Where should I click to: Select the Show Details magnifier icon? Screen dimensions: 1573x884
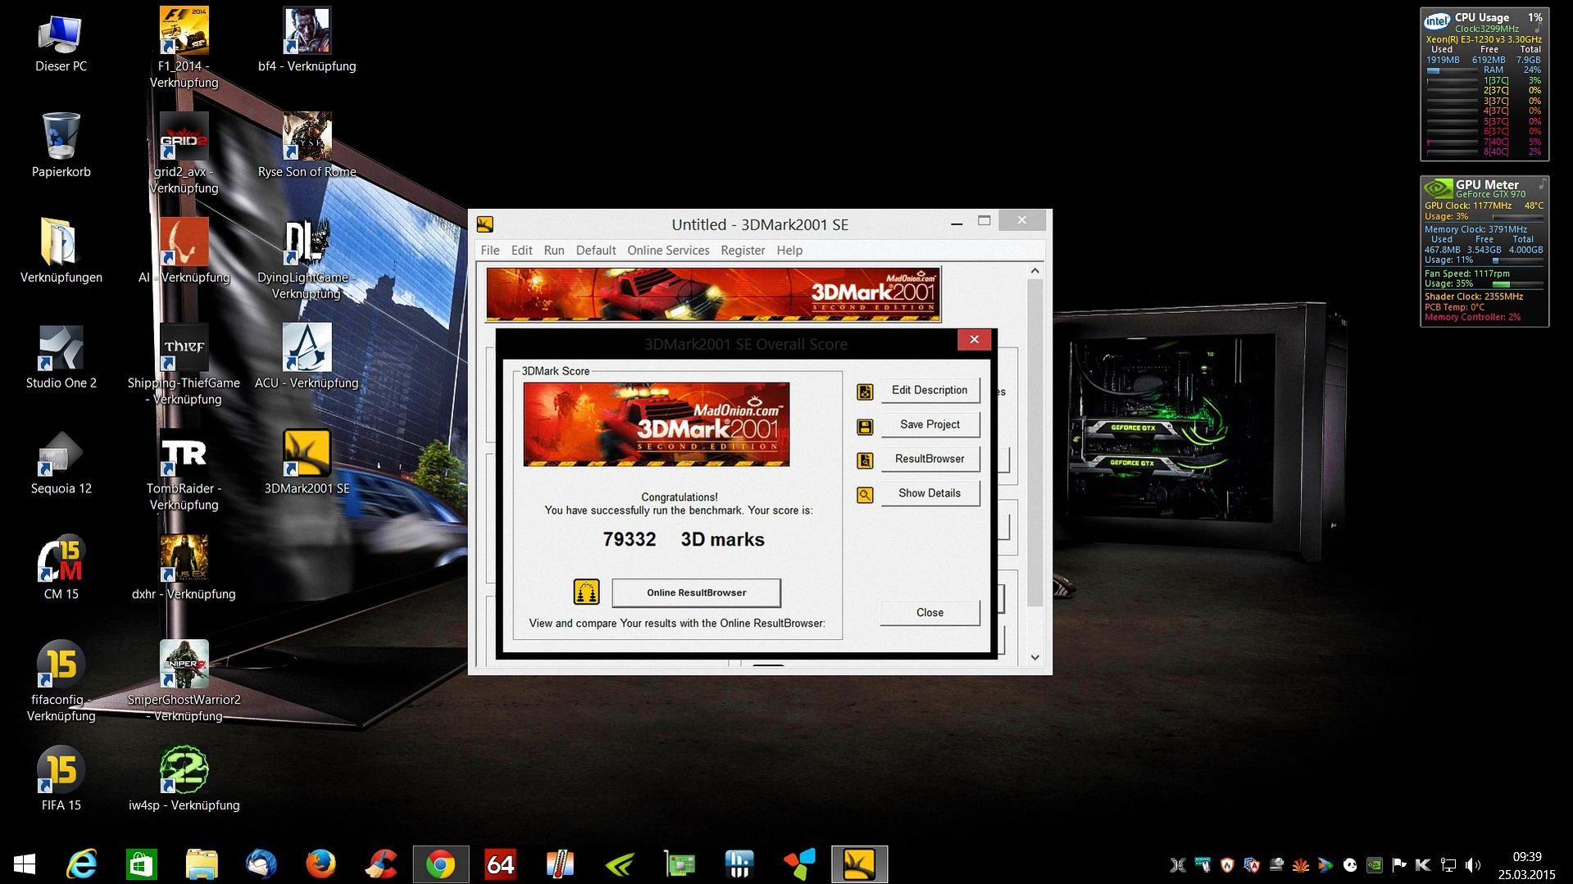pos(865,495)
